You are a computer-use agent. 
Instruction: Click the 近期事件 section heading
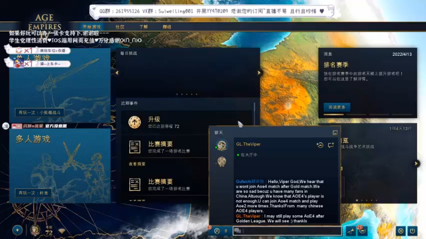(x=129, y=103)
